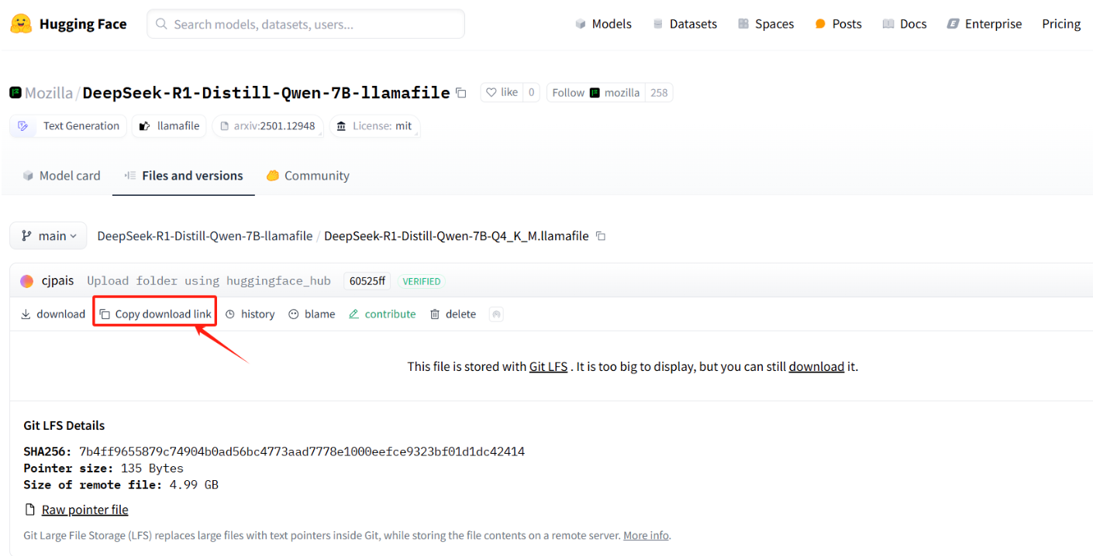The height and width of the screenshot is (556, 1093).
Task: Click the delete file button
Action: pos(453,314)
